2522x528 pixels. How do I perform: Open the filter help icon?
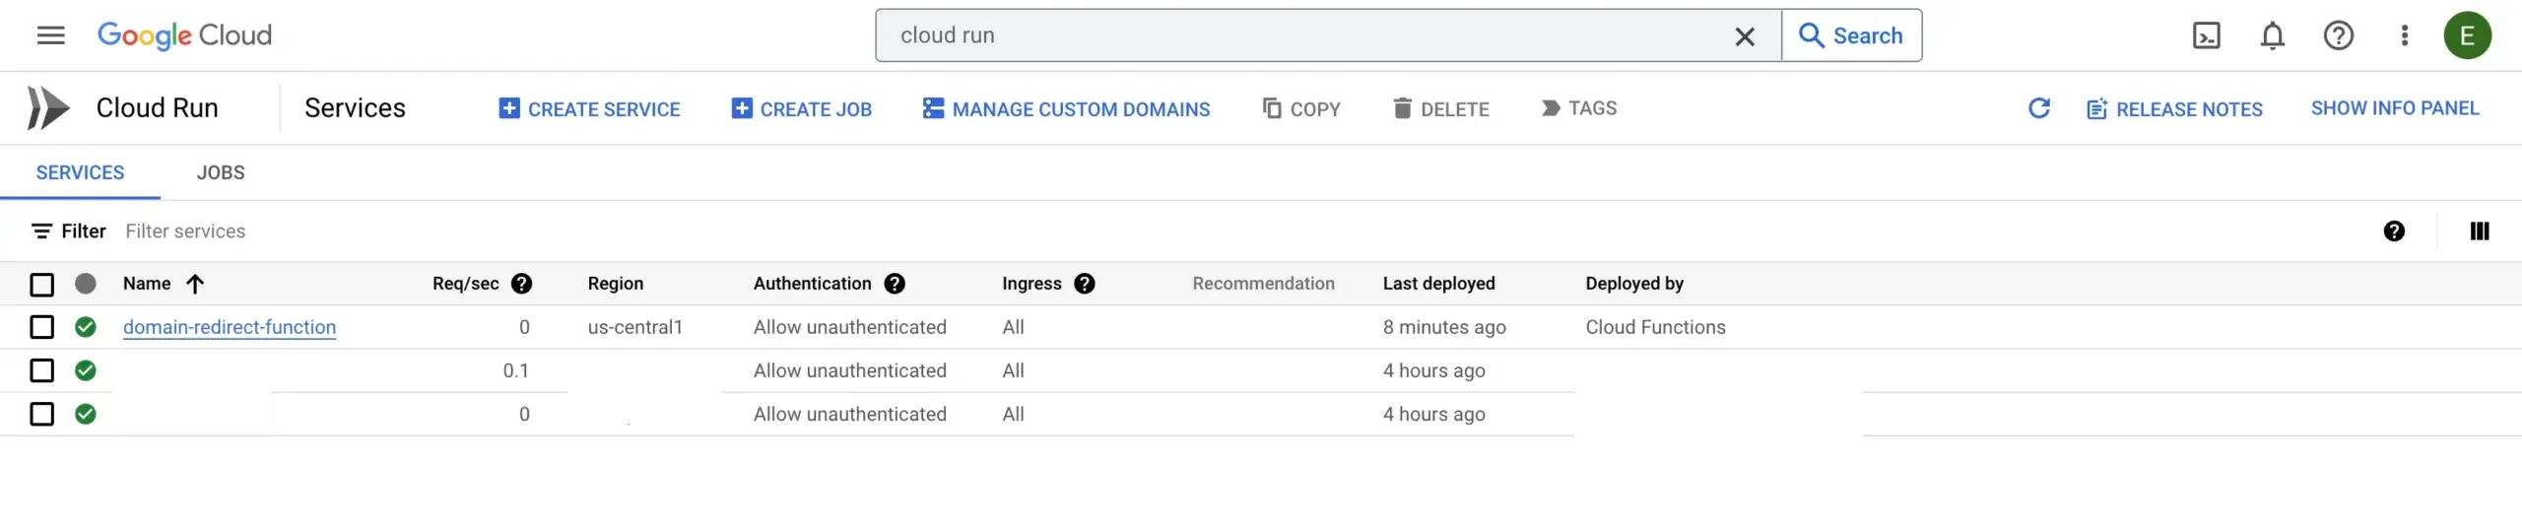click(2394, 231)
